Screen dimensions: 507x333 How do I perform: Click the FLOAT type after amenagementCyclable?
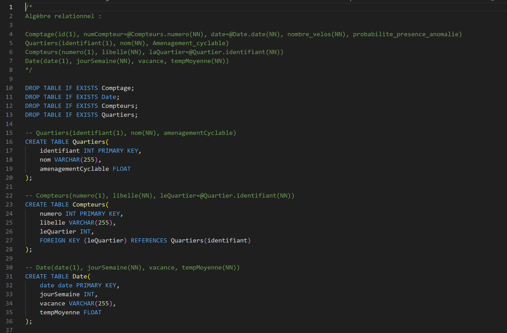[121, 169]
